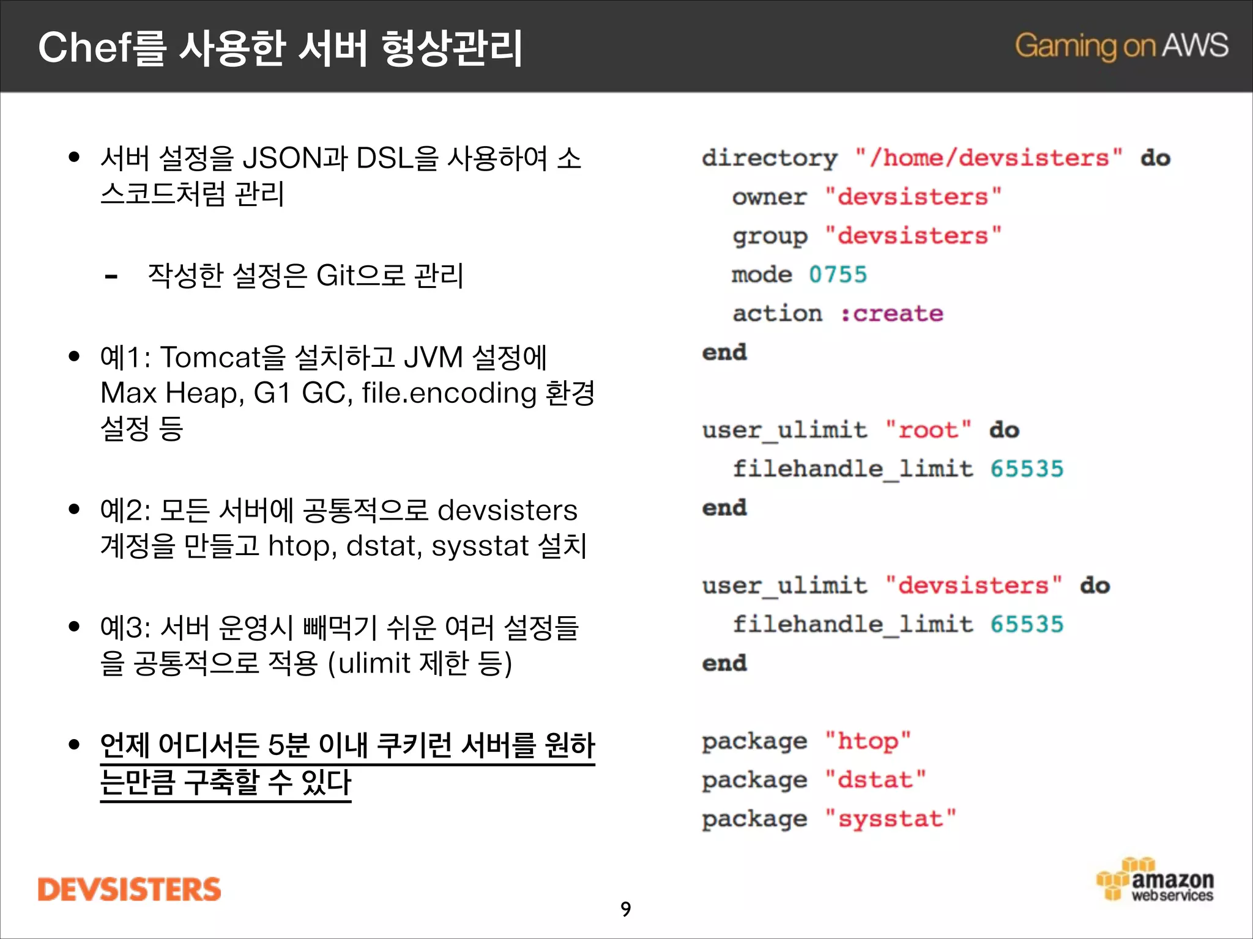Viewport: 1253px width, 939px height.
Task: Click code line 'package "dstat"'
Action: click(814, 781)
